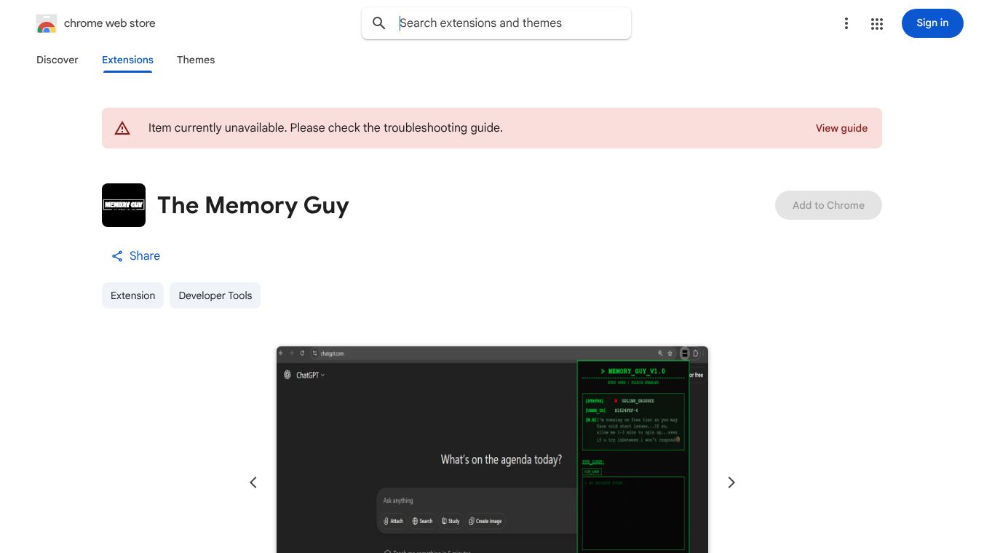The height and width of the screenshot is (553, 984).
Task: Click The Memory Guy extension icon
Action: (x=124, y=204)
